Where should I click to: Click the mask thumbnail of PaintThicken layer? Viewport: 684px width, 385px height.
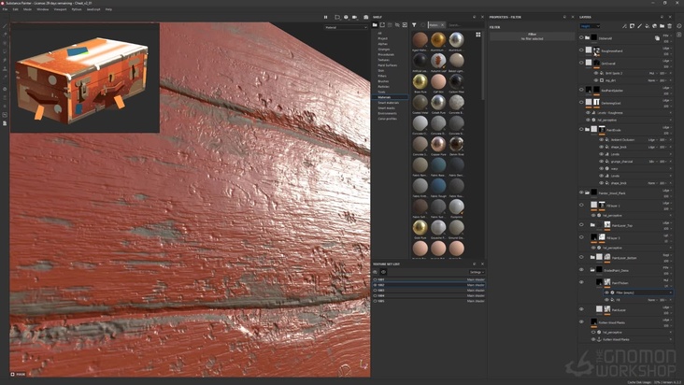[x=607, y=282]
